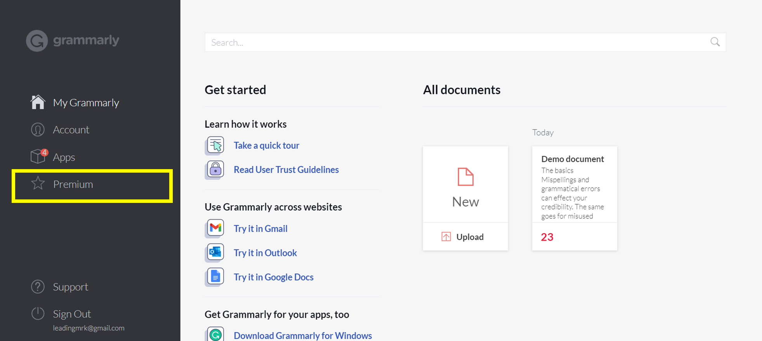Click Upload button on New card
This screenshot has height=341, width=762.
coord(465,237)
